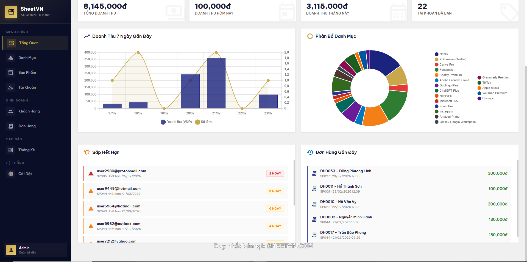The height and width of the screenshot is (262, 527).
Task: Click the Danh Mục category icon
Action: pyautogui.click(x=11, y=58)
